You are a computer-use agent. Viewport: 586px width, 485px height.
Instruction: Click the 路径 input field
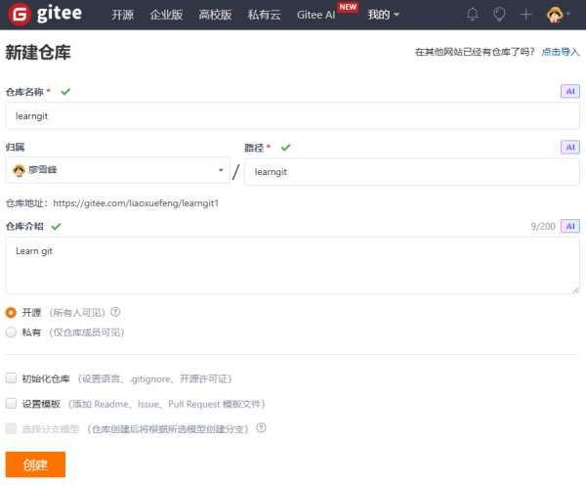click(x=412, y=172)
